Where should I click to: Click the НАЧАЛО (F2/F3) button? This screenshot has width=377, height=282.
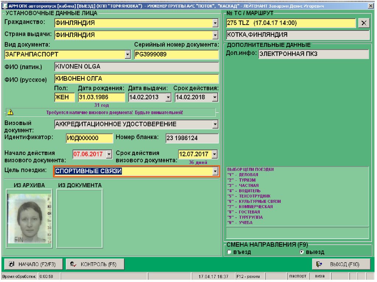(x=33, y=264)
